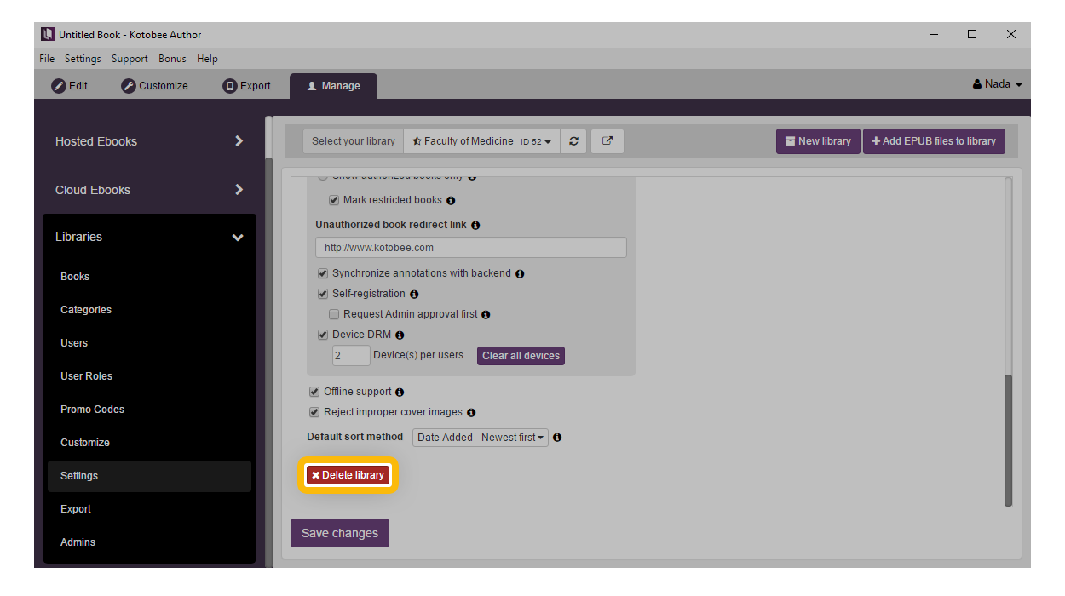Screen dimensions: 1065x596
Task: Click info icon beside Request Admin approval
Action: (486, 315)
